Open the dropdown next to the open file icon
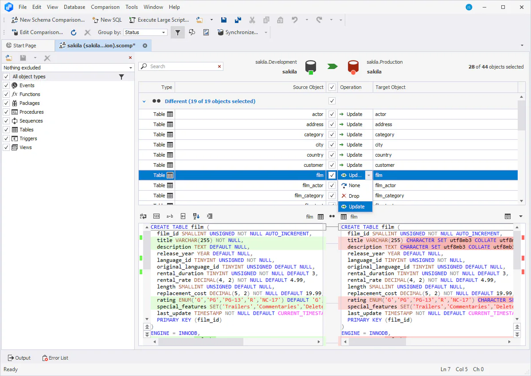The width and height of the screenshot is (531, 376). click(212, 20)
